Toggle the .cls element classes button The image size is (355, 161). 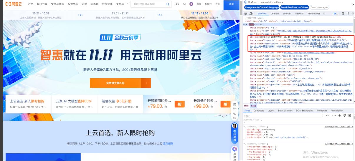pyautogui.click(x=334, y=116)
